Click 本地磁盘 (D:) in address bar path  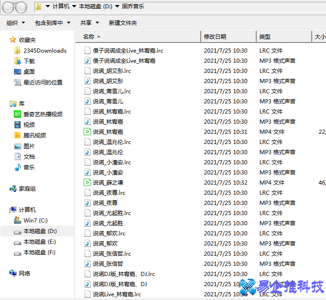(x=96, y=6)
